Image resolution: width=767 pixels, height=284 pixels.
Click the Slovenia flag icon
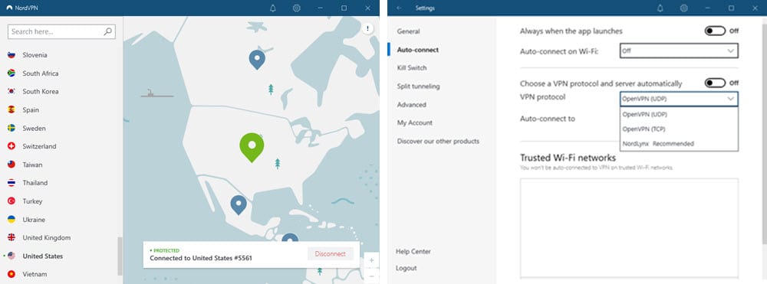click(12, 55)
